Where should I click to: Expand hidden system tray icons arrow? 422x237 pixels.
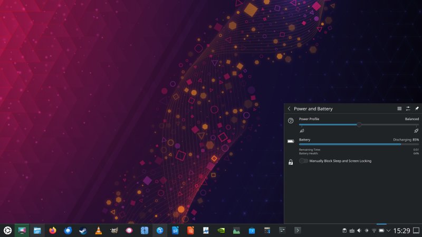tap(388, 231)
